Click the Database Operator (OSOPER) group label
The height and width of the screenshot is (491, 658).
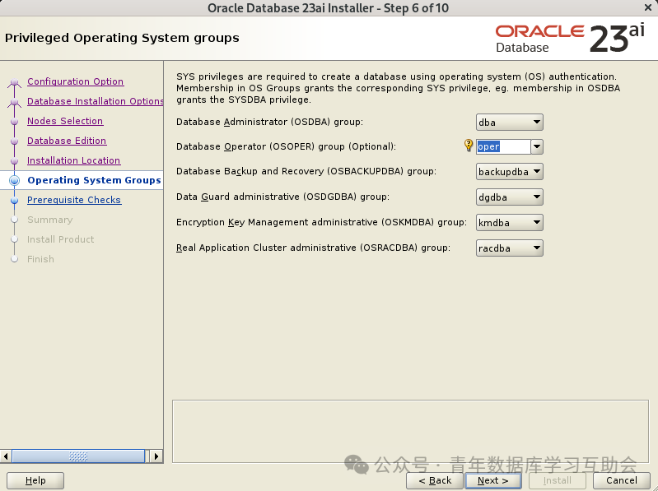click(287, 146)
